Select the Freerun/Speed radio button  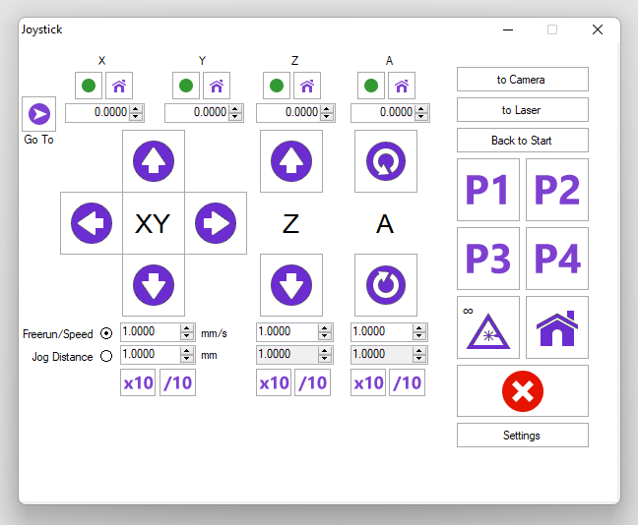(x=106, y=333)
